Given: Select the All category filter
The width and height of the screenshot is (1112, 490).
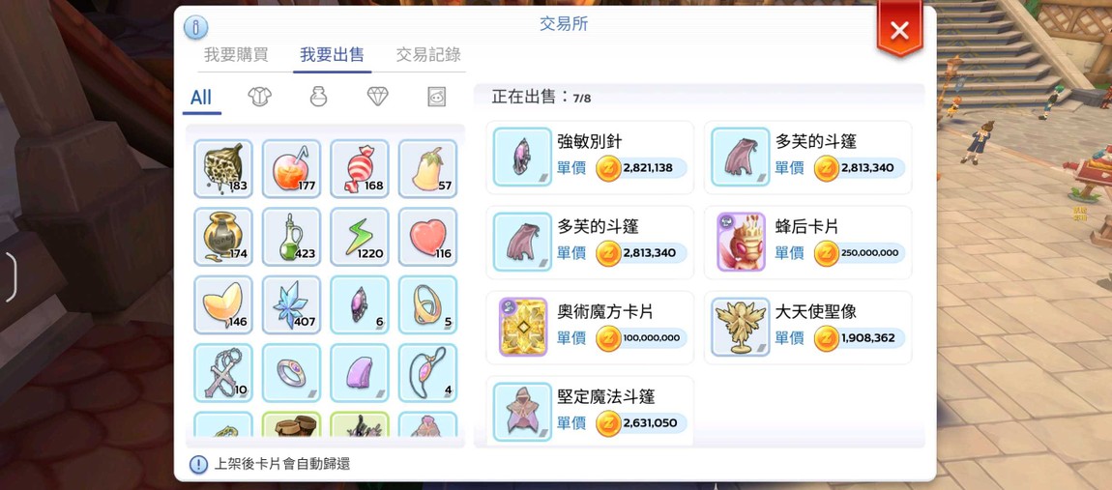Looking at the screenshot, I should [201, 98].
